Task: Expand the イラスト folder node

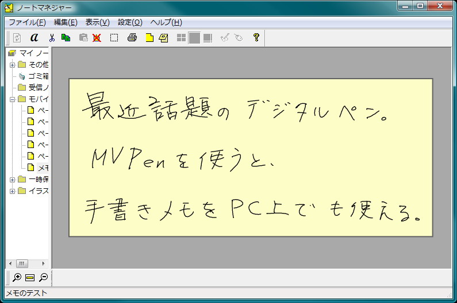Action: [x=12, y=191]
